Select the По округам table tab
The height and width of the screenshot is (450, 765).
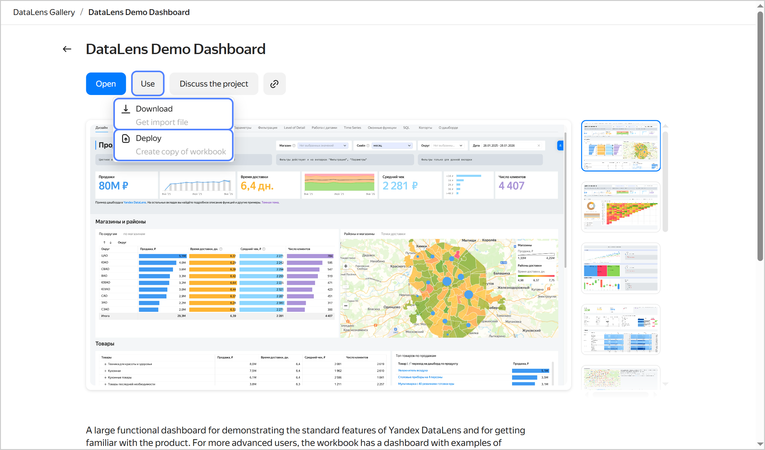pyautogui.click(x=108, y=234)
